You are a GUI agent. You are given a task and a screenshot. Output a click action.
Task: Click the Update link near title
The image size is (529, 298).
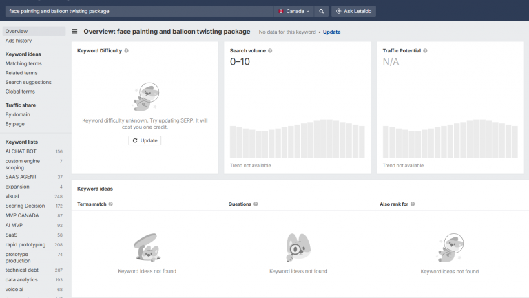(x=331, y=32)
